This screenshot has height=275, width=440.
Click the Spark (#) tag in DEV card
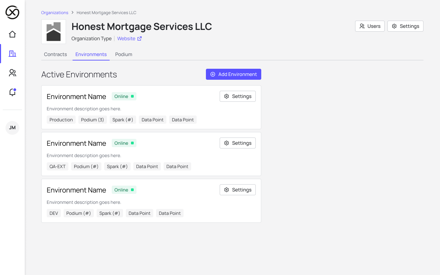pyautogui.click(x=110, y=213)
